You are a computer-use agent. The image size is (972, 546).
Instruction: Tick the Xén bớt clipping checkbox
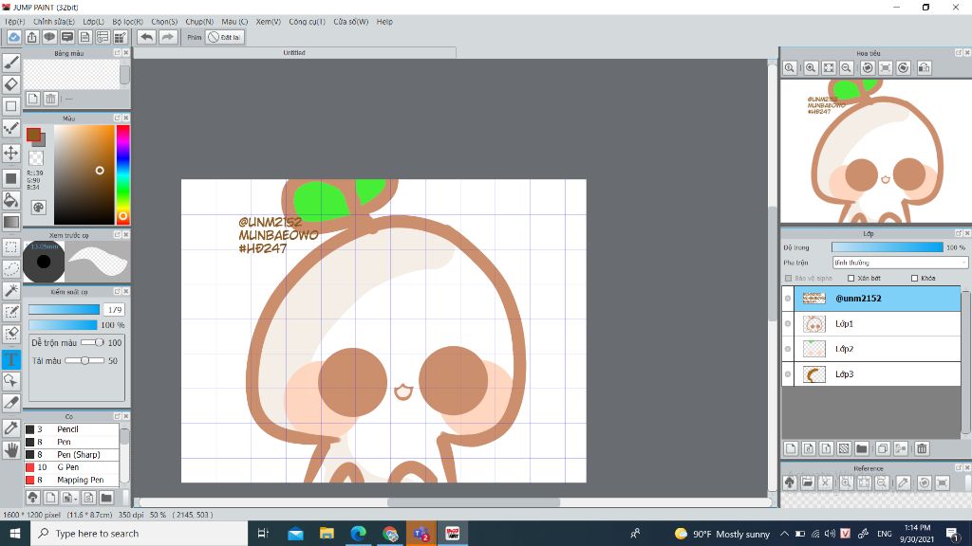point(850,278)
